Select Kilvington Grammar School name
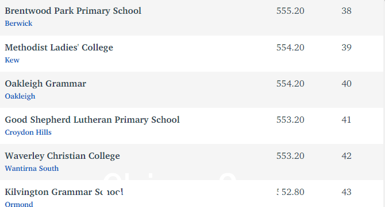Image resolution: width=385 pixels, height=207 pixels. click(64, 192)
